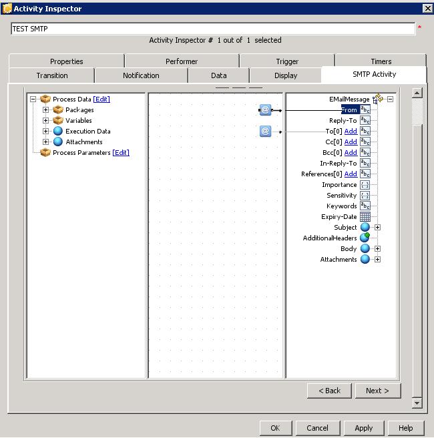The image size is (434, 438).
Task: Click the Process Data box icon
Action: coord(45,99)
